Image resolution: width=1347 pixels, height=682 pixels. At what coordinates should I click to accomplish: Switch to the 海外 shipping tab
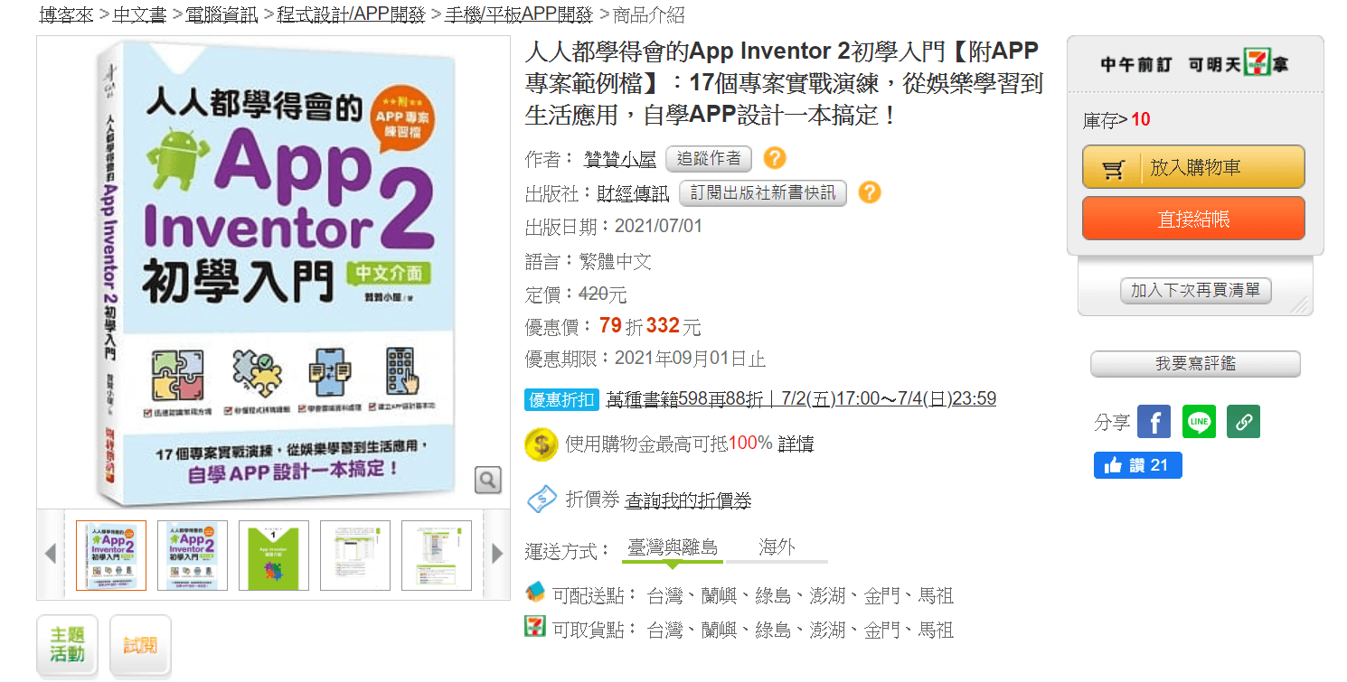click(777, 547)
